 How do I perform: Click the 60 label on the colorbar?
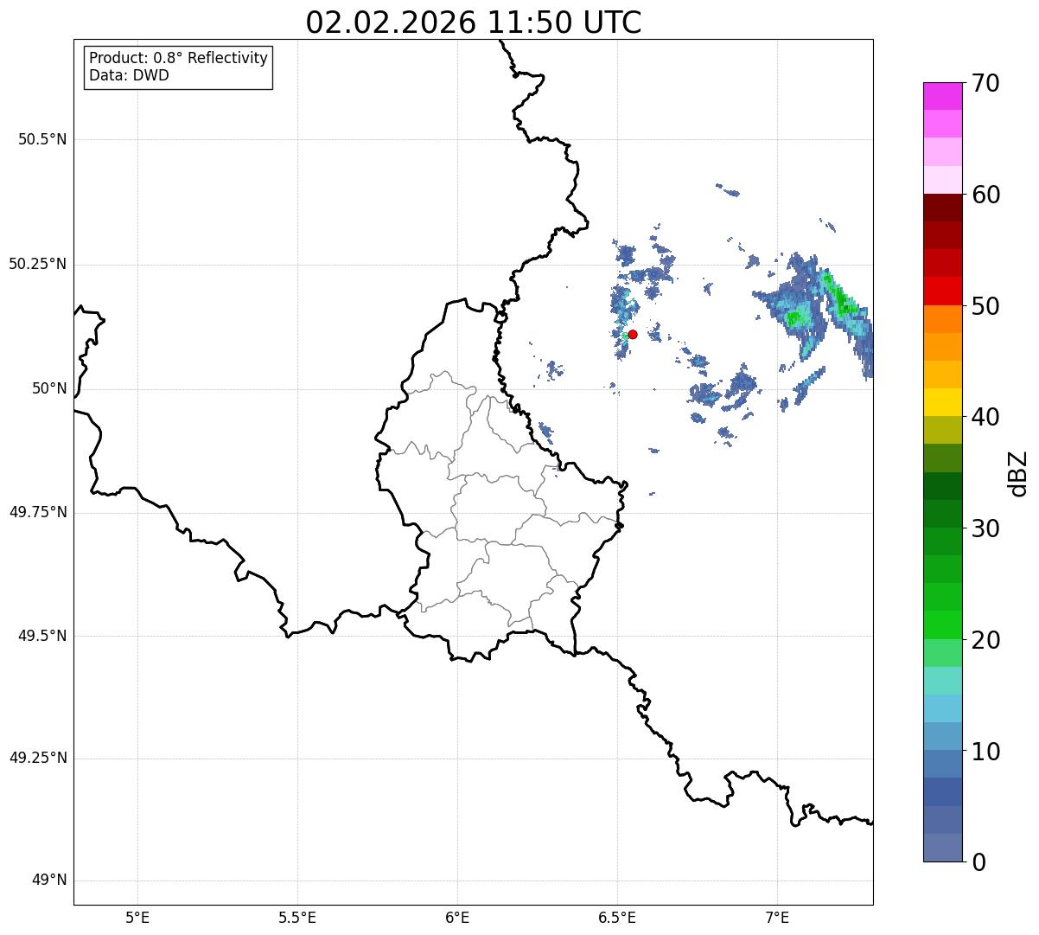coord(985,195)
